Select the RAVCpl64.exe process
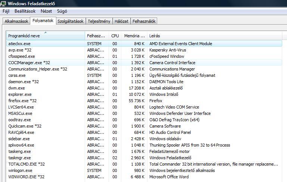The height and width of the screenshot is (182, 287). click(144, 132)
